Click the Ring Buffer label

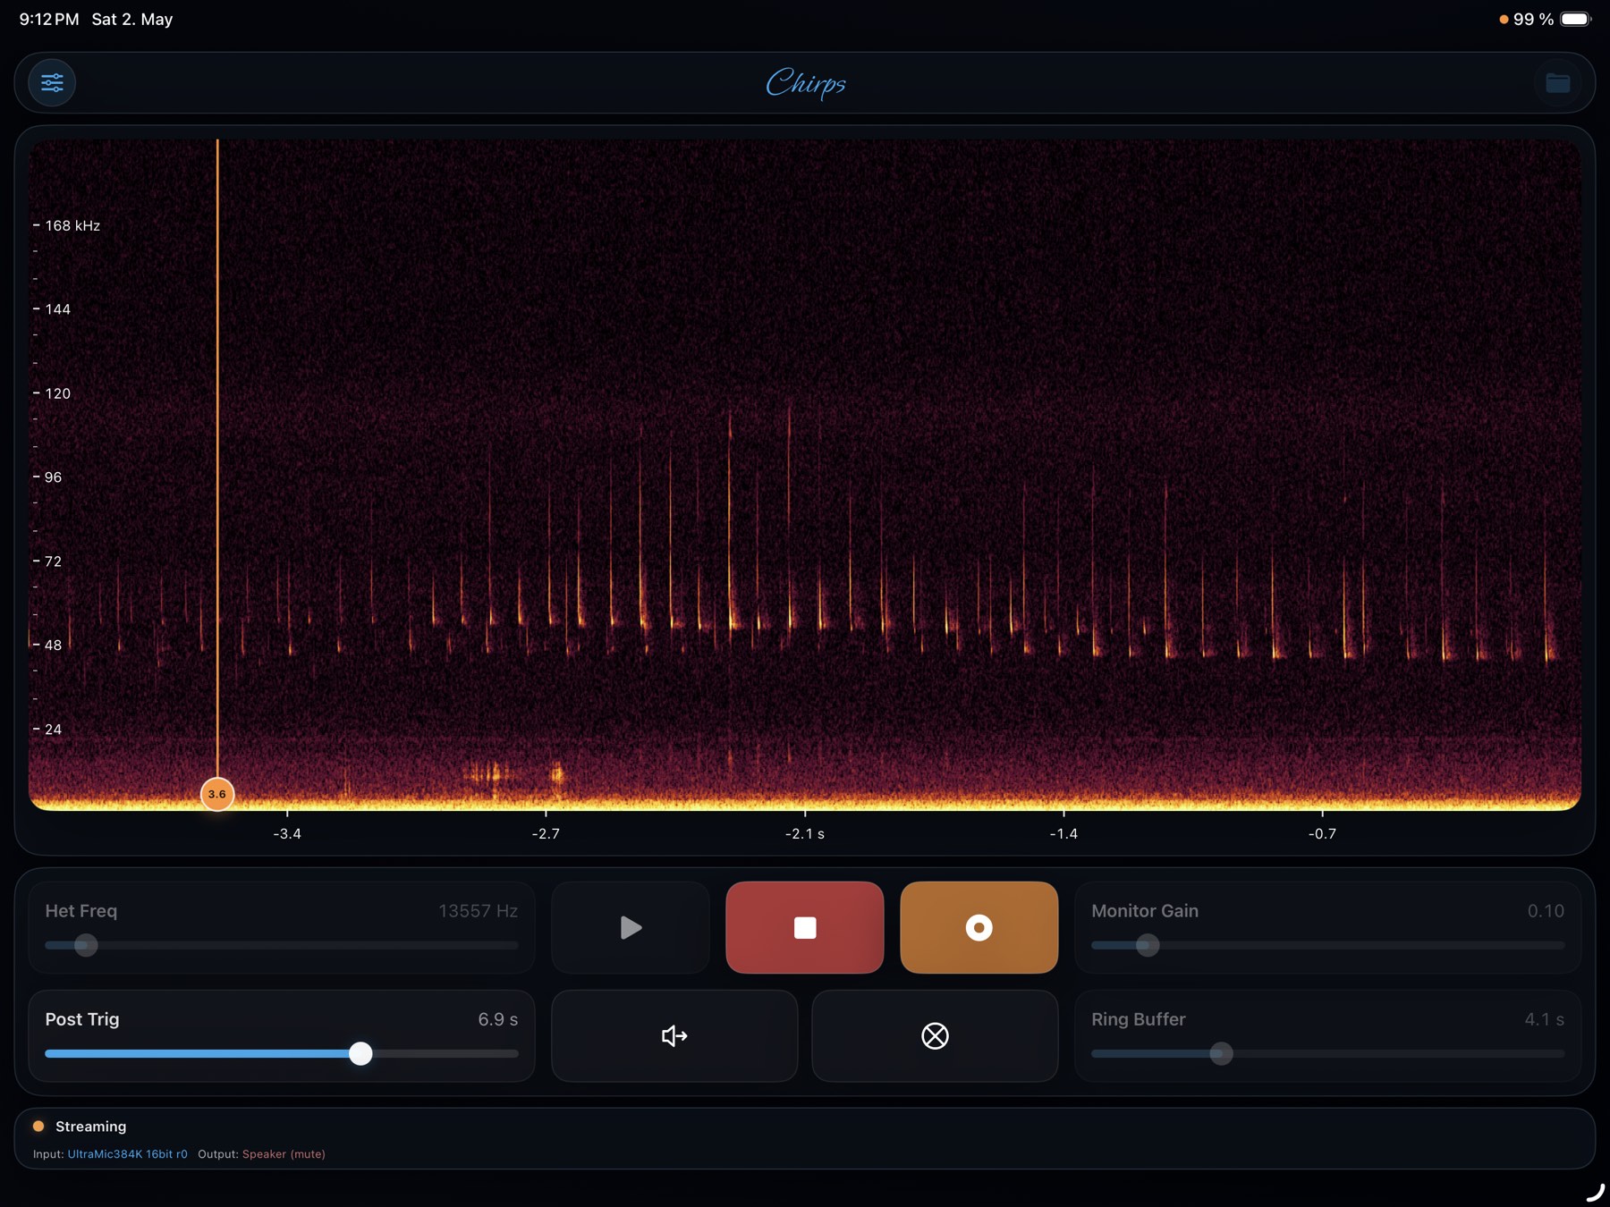[x=1139, y=1019]
